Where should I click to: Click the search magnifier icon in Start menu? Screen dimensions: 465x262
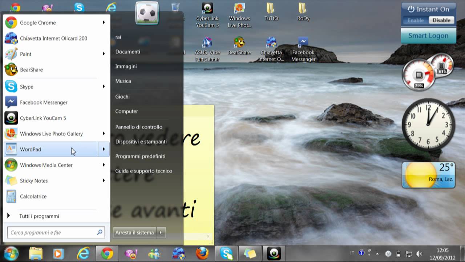tap(100, 232)
